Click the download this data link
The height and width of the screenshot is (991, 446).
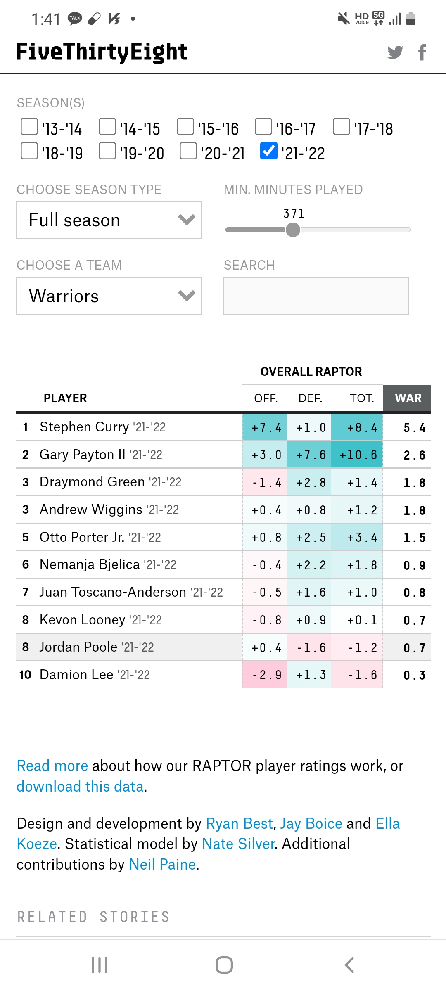click(80, 787)
